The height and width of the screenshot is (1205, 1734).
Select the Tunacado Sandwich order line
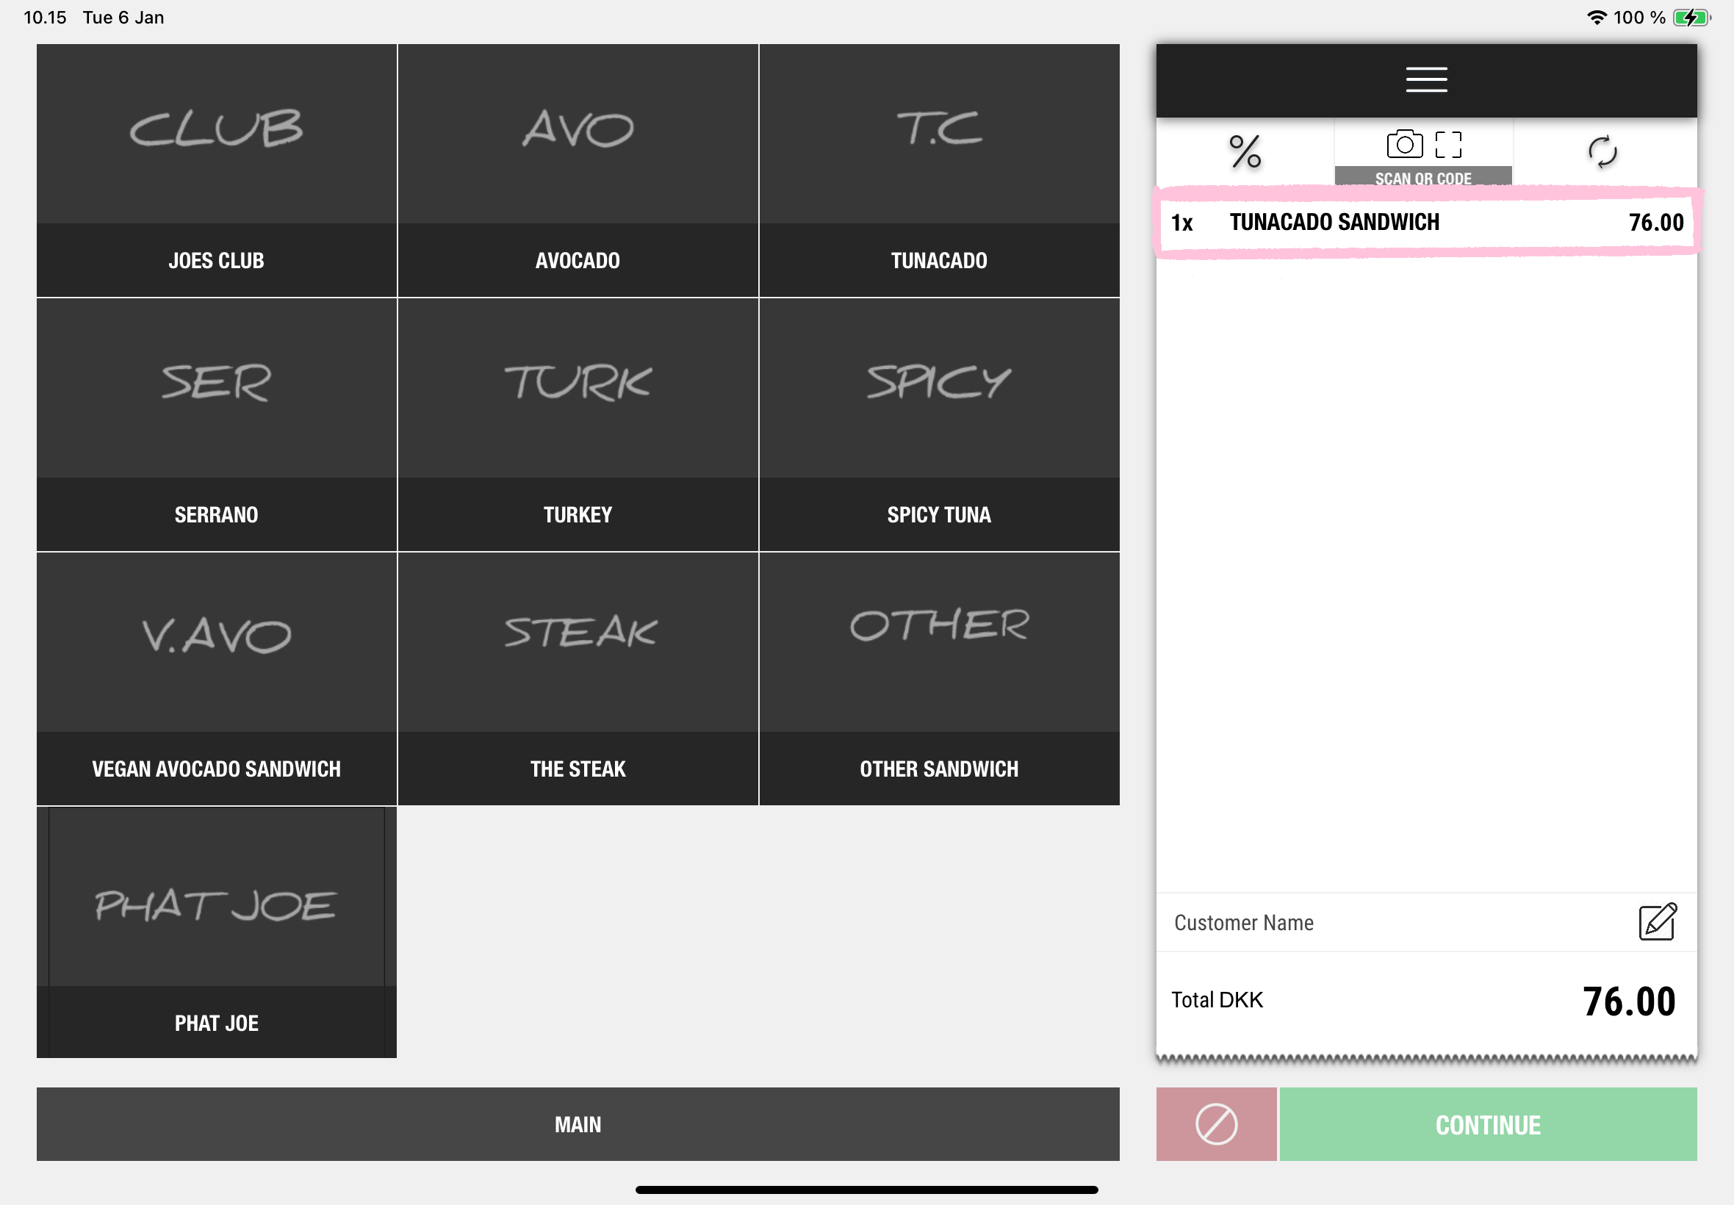click(1425, 222)
